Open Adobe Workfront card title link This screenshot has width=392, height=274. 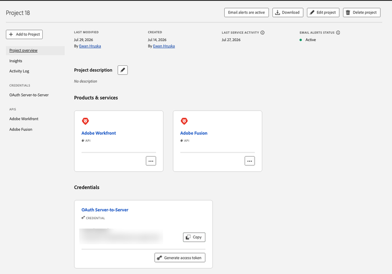(98, 133)
